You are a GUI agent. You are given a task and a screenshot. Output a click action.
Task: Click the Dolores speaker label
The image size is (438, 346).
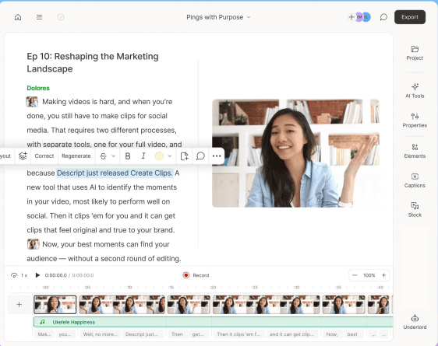click(38, 88)
